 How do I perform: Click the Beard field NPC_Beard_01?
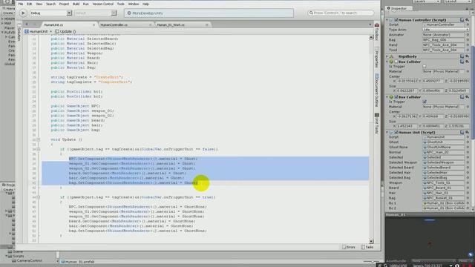pos(443,188)
